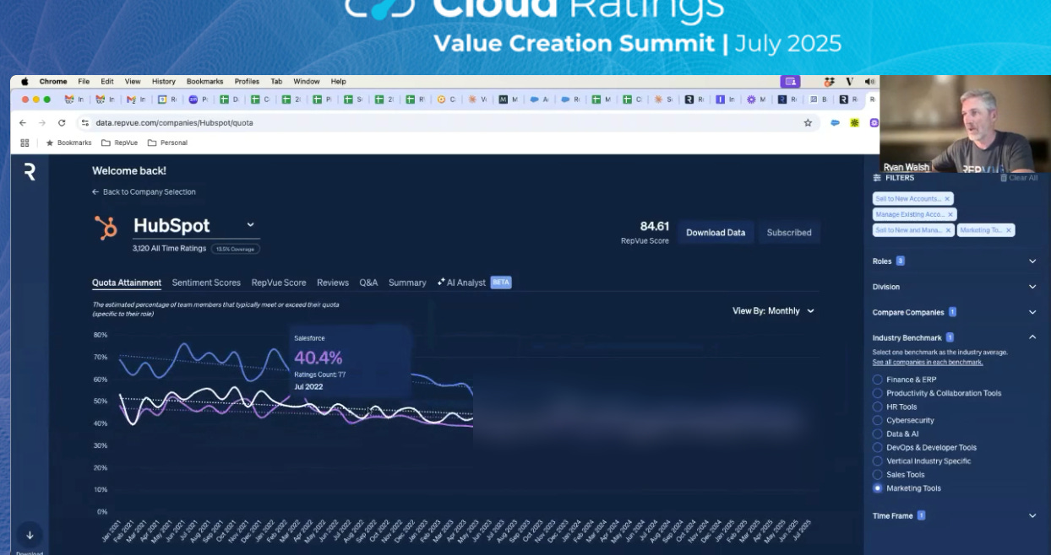Click the HubSpot sprocket logo icon
This screenshot has width=1051, height=555.
tap(106, 228)
